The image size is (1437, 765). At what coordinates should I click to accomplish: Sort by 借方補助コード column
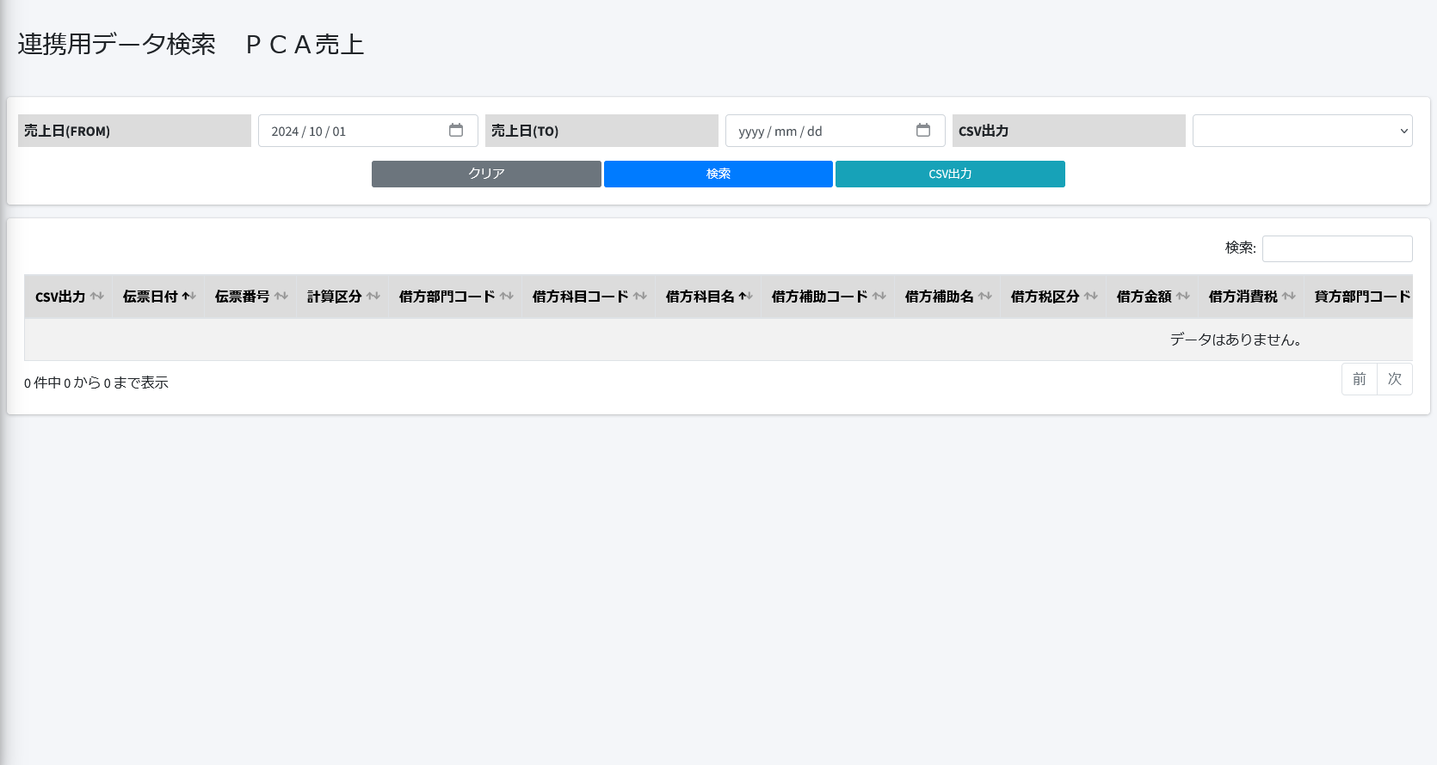(828, 297)
